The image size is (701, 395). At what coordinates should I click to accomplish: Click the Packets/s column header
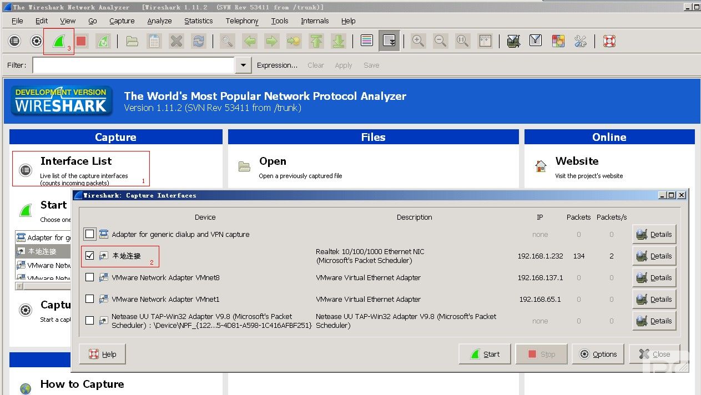(612, 217)
